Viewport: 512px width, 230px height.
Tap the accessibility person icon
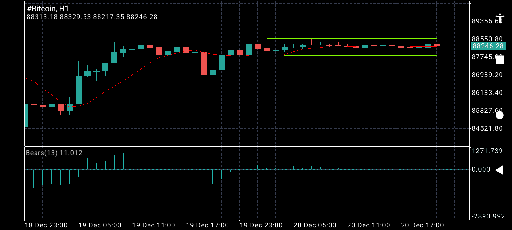coord(500,18)
